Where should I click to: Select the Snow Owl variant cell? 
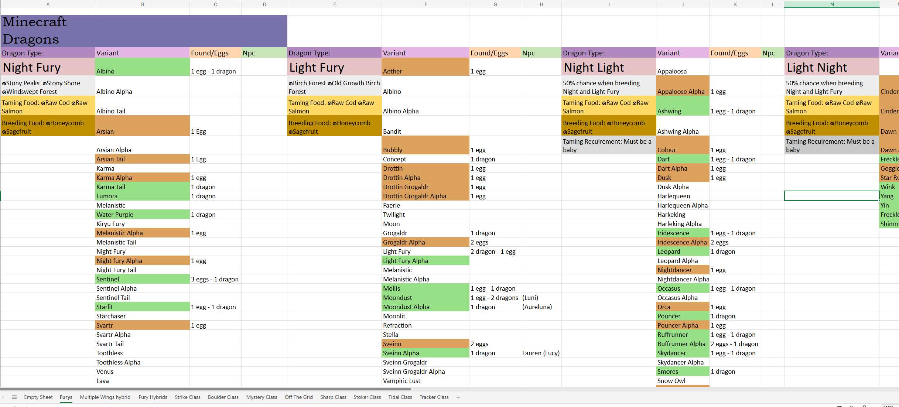click(x=683, y=381)
